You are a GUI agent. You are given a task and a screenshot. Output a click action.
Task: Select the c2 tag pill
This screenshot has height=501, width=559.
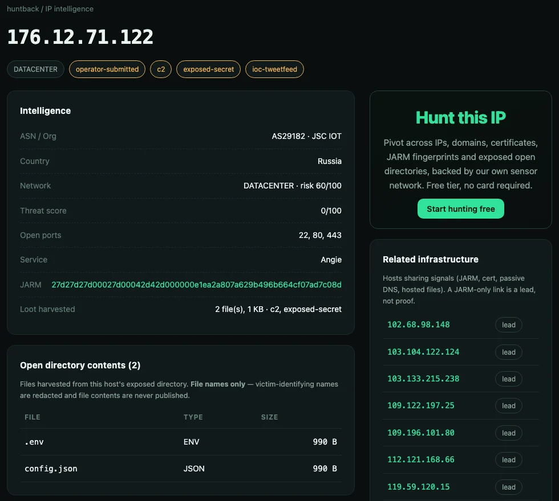click(161, 69)
